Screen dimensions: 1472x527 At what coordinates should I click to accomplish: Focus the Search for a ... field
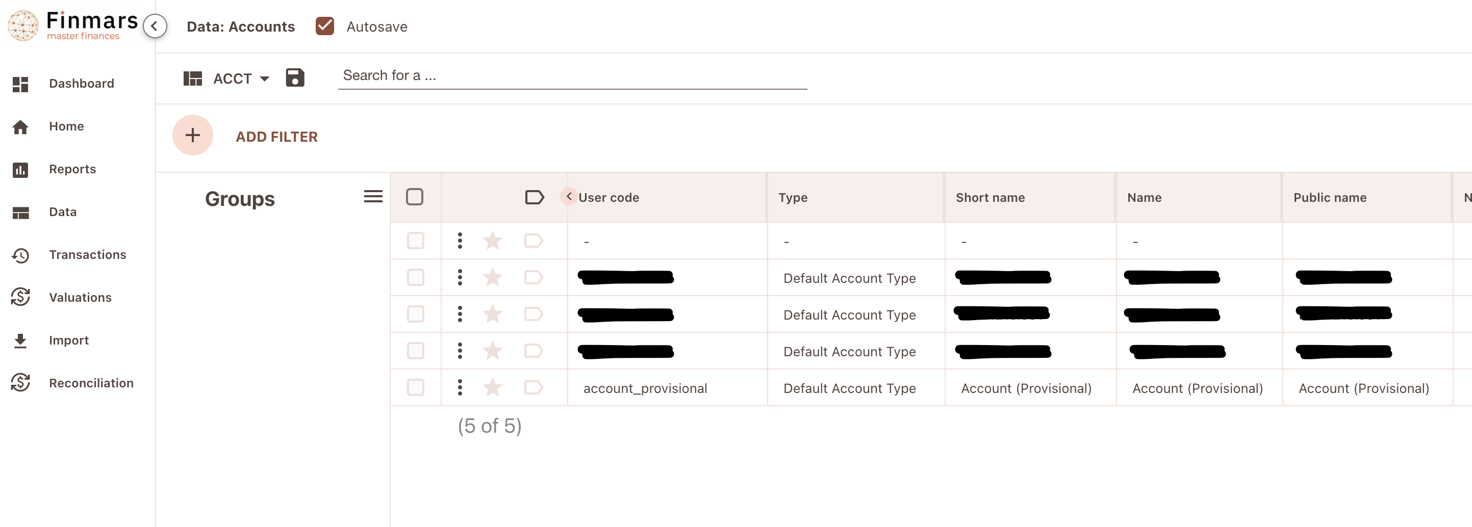pos(573,75)
